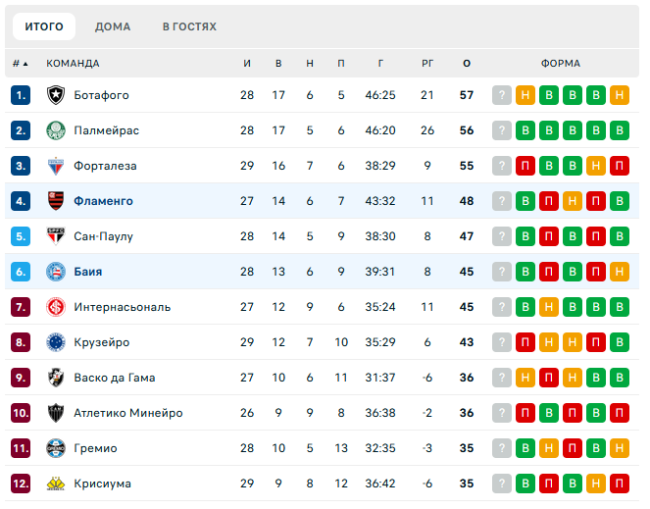
Task: Click the Vasco da Gama crest icon
Action: tap(55, 378)
